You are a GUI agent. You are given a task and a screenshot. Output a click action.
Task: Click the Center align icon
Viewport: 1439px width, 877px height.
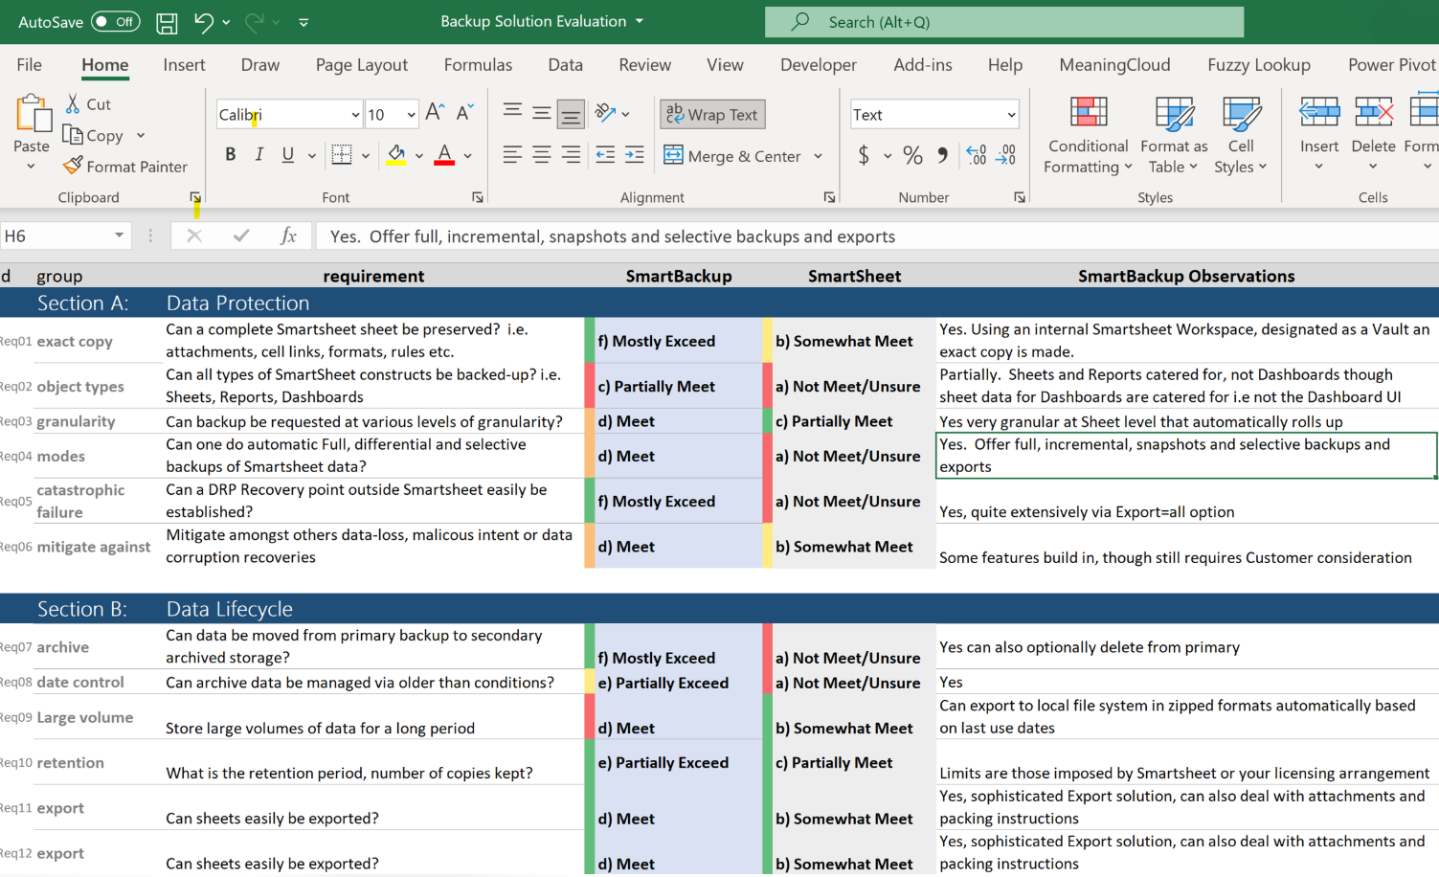[542, 155]
